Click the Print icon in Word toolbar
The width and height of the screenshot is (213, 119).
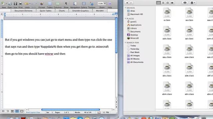pyautogui.click(x=21, y=4)
